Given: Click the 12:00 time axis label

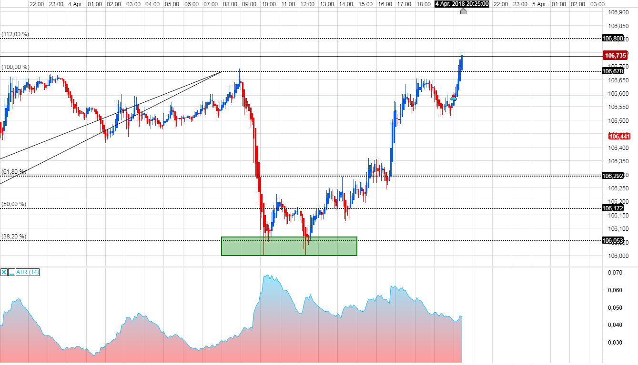Looking at the screenshot, I should pos(307,4).
